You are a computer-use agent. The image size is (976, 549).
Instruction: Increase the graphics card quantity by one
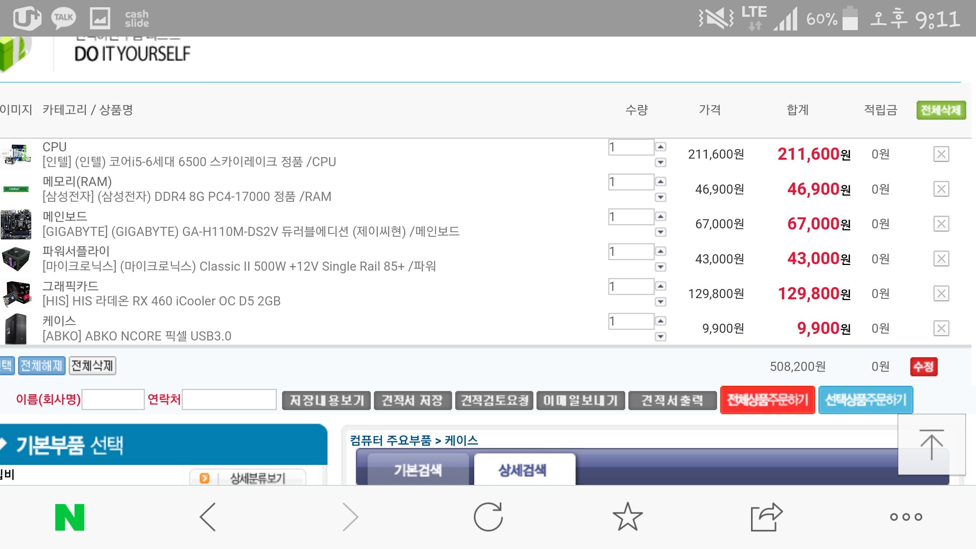click(661, 286)
